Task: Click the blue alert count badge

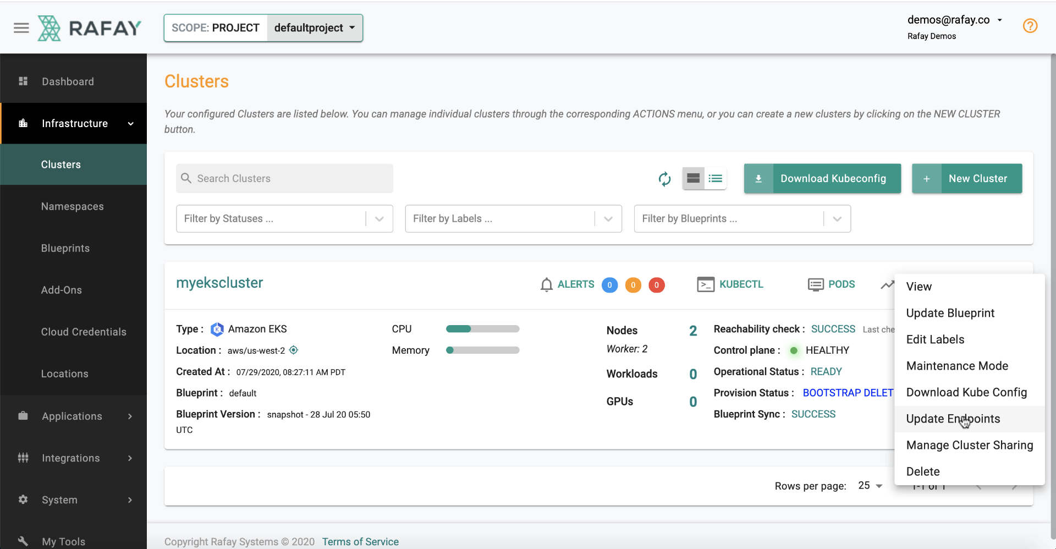Action: click(609, 285)
